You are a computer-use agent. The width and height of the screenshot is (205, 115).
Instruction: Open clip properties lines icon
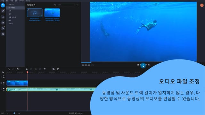click(45, 69)
